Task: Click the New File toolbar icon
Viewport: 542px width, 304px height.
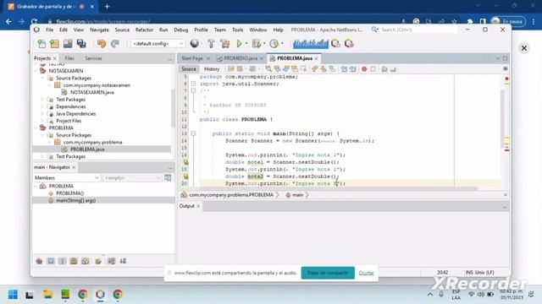Action: click(x=41, y=44)
